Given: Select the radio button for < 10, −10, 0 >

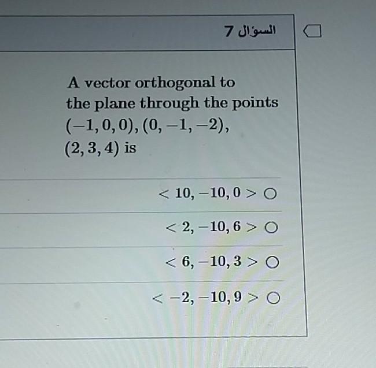Looking at the screenshot, I should click(x=270, y=194).
